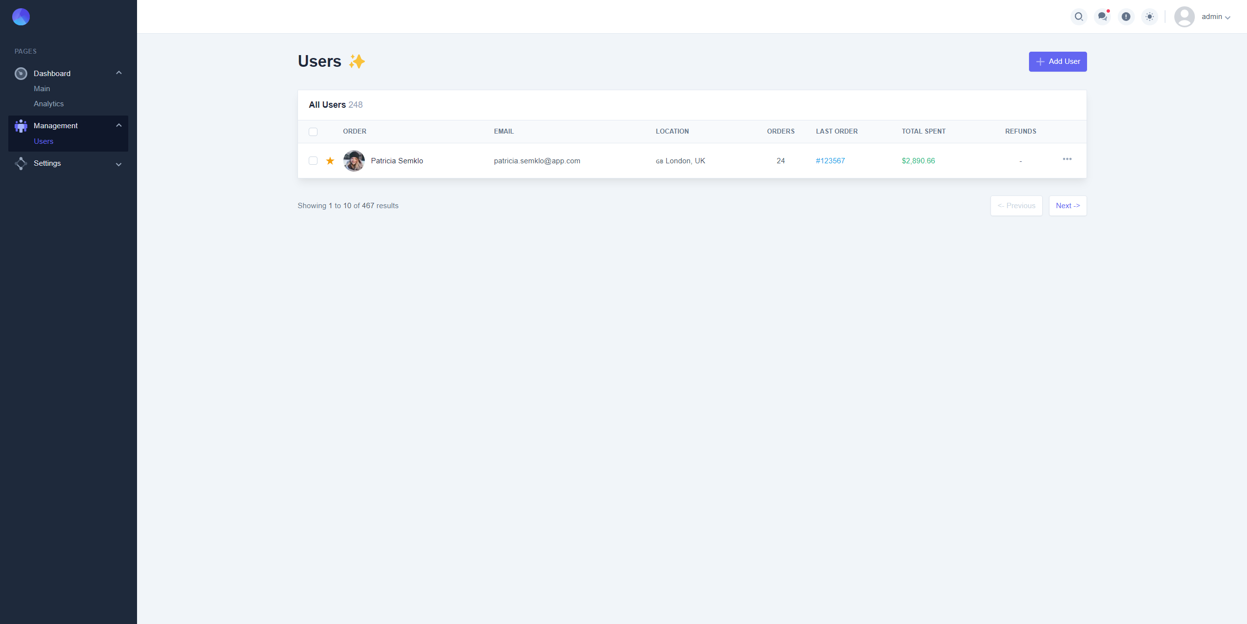Image resolution: width=1247 pixels, height=624 pixels.
Task: Tick the checkbox for Patricia Semklo row
Action: click(313, 161)
